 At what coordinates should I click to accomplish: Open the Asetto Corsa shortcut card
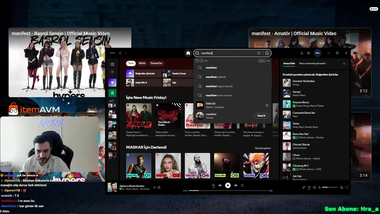[178, 73]
